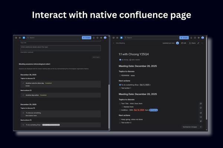Click the second icon in the floating rail
Image resolution: width=223 pixels, height=148 pixels.
point(201,108)
